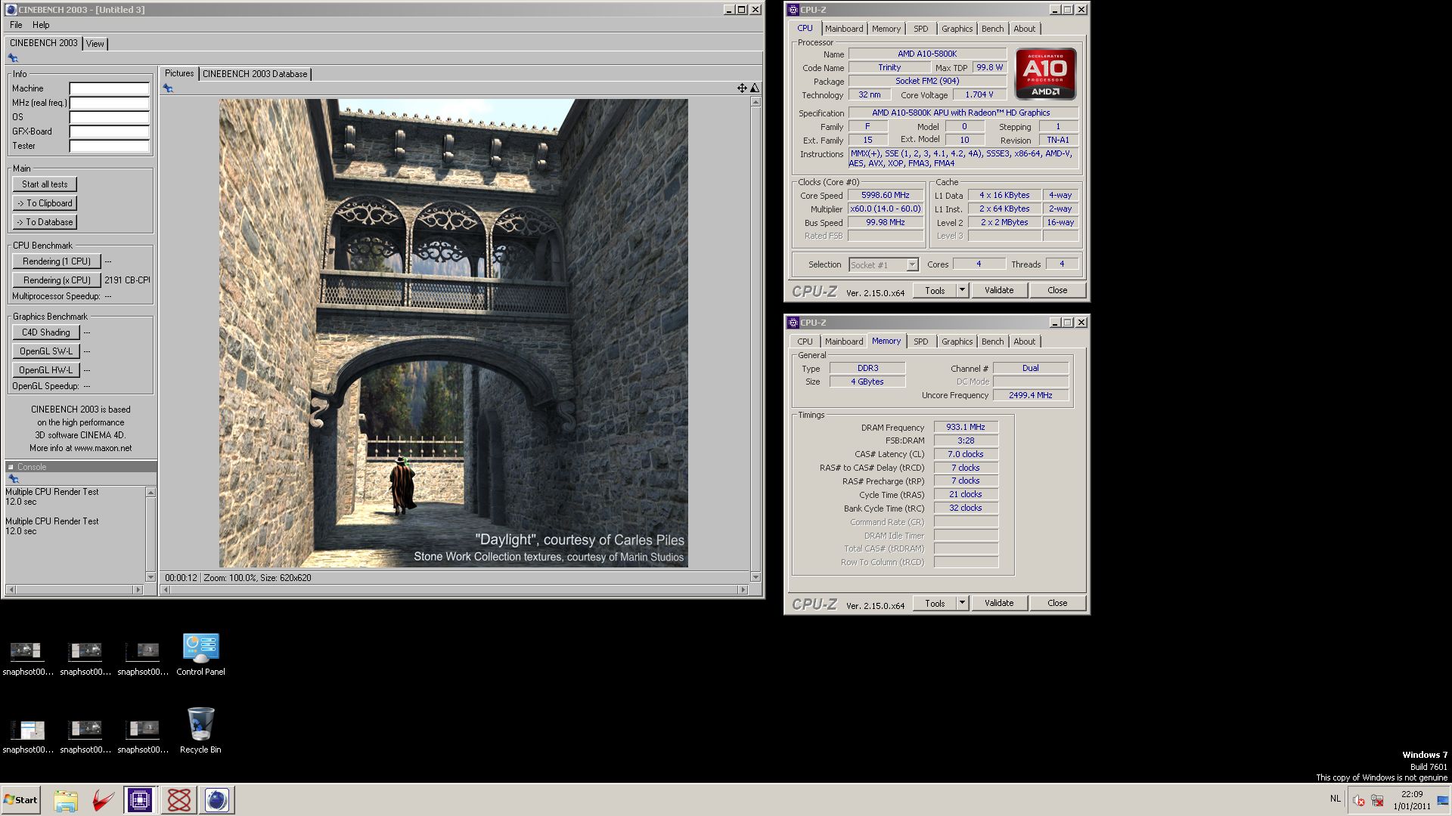Viewport: 1452px width, 816px height.
Task: Click the upper CPU-Z window title icon
Action: 793,10
